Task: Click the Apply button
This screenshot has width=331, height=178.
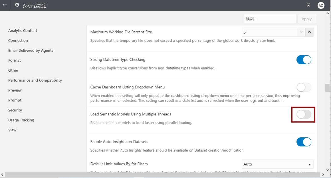Action: (307, 19)
